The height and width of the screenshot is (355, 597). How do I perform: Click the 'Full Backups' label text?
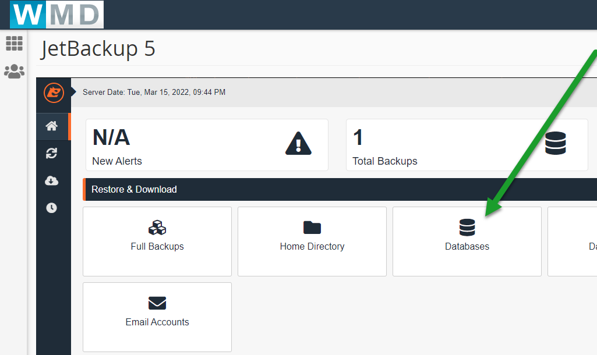pos(157,247)
